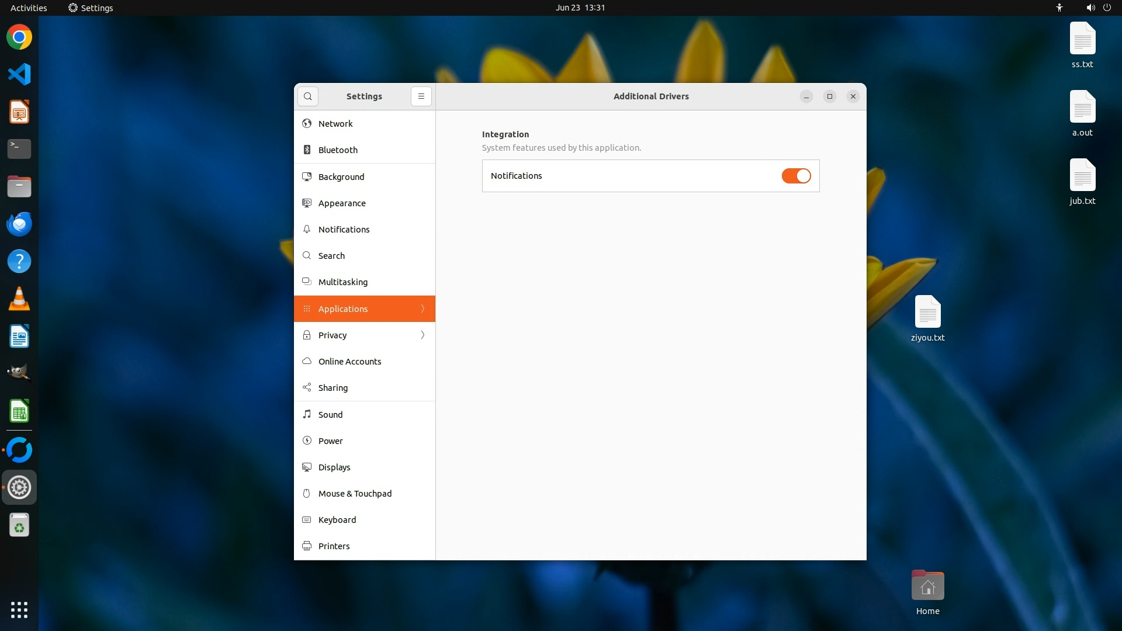Screen dimensions: 1122x631
Task: Select Displays in the sidebar
Action: [x=334, y=467]
